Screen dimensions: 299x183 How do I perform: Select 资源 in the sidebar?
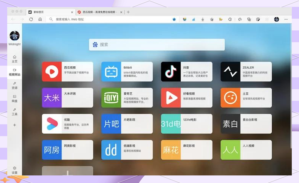point(14,86)
